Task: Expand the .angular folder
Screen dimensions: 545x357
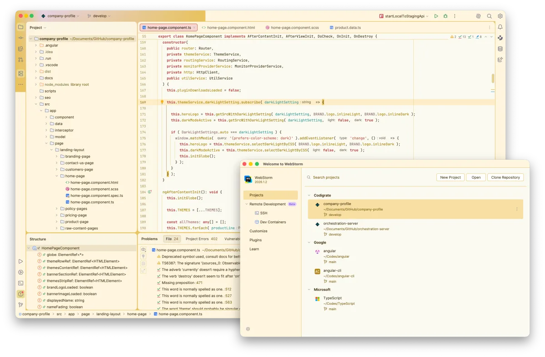Action: coord(36,45)
